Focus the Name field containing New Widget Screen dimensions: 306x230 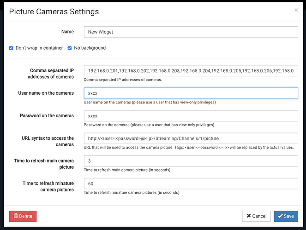pyautogui.click(x=191, y=32)
